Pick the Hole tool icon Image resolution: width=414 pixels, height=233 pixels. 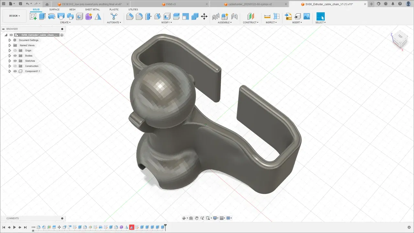tap(80, 17)
